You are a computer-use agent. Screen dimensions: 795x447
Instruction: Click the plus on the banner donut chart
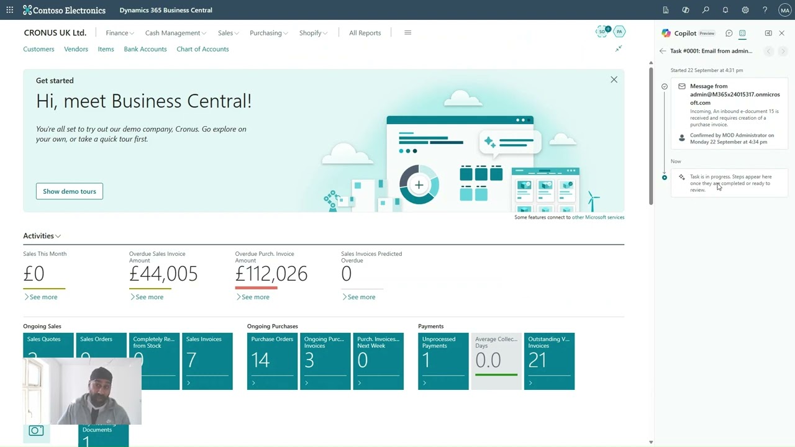(419, 184)
